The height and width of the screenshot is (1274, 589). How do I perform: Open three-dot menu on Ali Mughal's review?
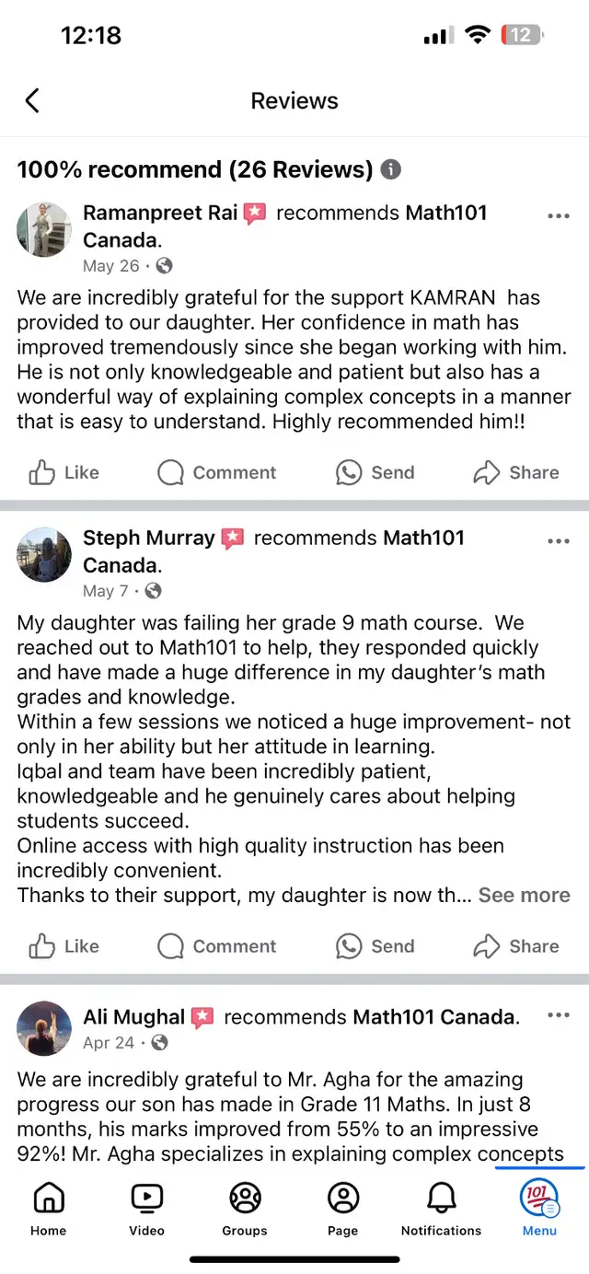[559, 1015]
